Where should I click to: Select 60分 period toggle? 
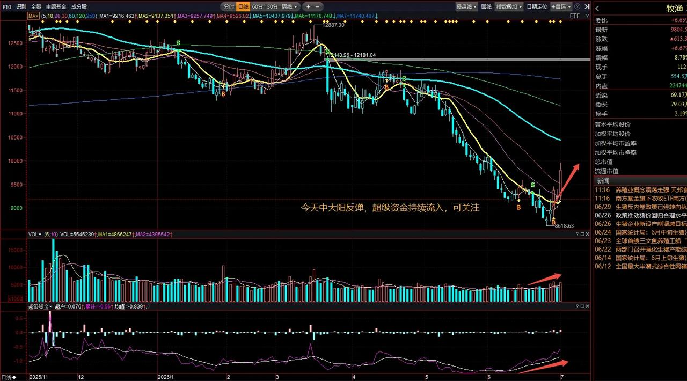tap(258, 6)
